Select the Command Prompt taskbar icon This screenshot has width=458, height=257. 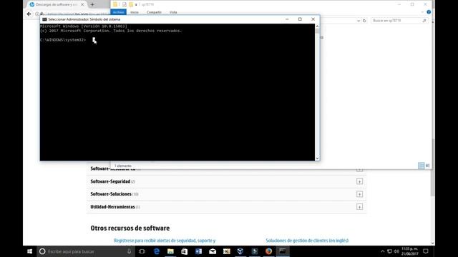pos(283,251)
